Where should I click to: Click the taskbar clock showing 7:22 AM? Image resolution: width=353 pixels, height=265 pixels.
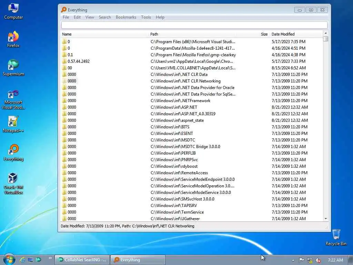point(335,260)
